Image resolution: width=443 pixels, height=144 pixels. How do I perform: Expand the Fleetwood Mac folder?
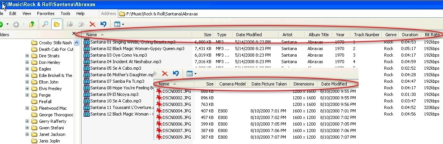[x=27, y=108]
